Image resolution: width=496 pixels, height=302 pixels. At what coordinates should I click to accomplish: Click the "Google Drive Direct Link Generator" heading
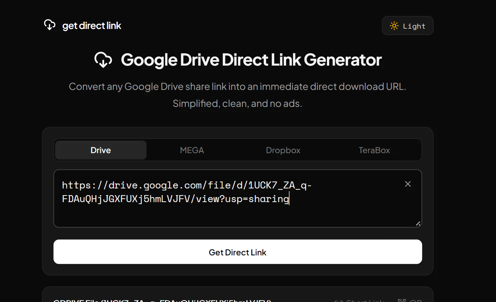(x=251, y=60)
